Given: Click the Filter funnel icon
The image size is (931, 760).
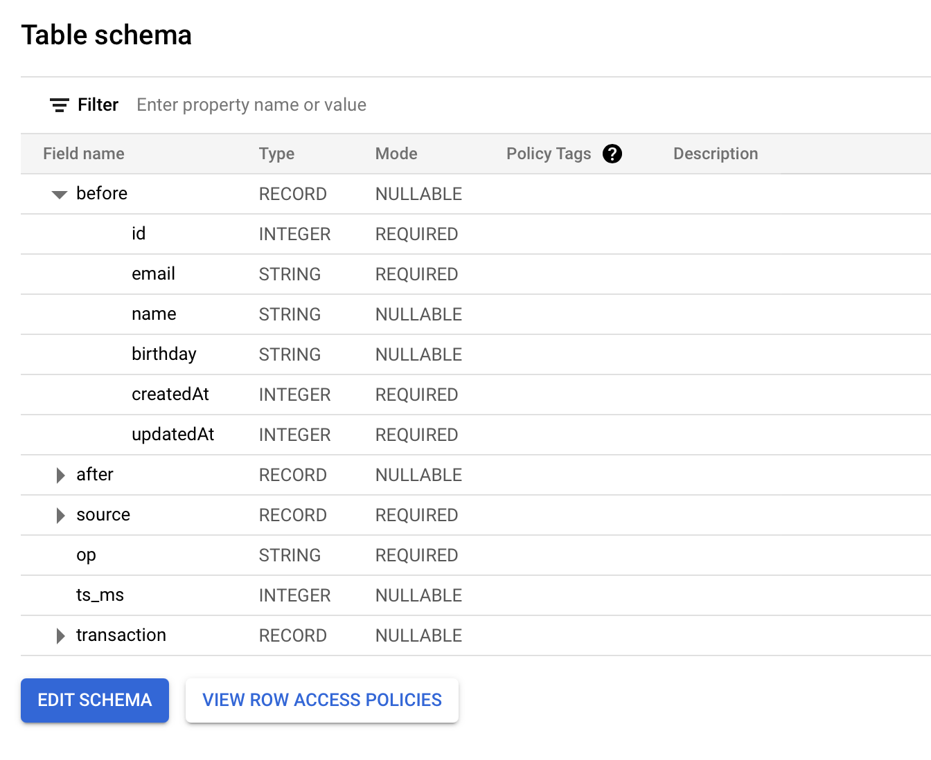Looking at the screenshot, I should (x=59, y=105).
